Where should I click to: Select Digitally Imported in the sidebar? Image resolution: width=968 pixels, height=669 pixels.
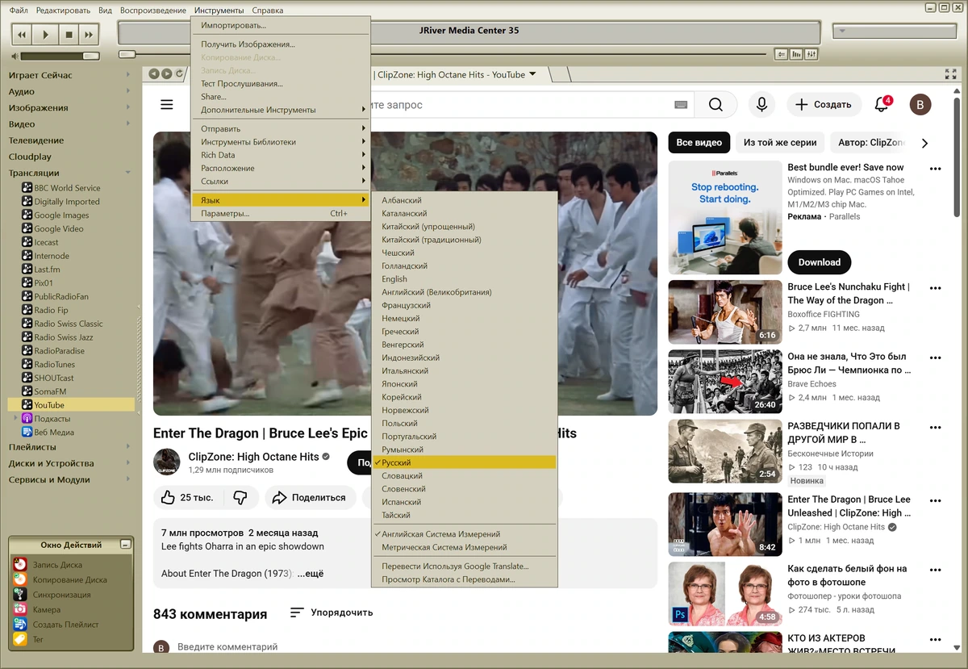point(67,202)
